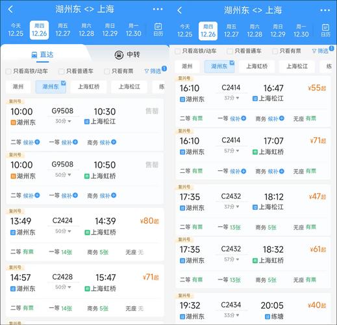The width and height of the screenshot is (337, 325).
Task: Open C2424 13:49 train card
Action: tap(85, 235)
